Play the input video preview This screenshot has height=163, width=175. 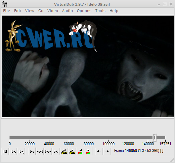pos(13,151)
